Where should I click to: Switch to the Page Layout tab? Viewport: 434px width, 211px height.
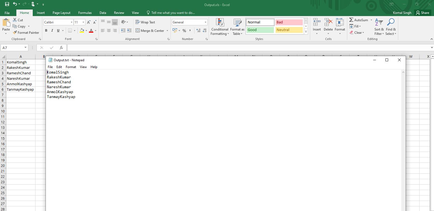click(61, 13)
